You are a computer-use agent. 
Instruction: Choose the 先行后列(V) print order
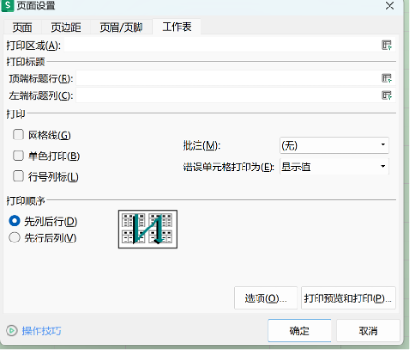click(x=14, y=238)
